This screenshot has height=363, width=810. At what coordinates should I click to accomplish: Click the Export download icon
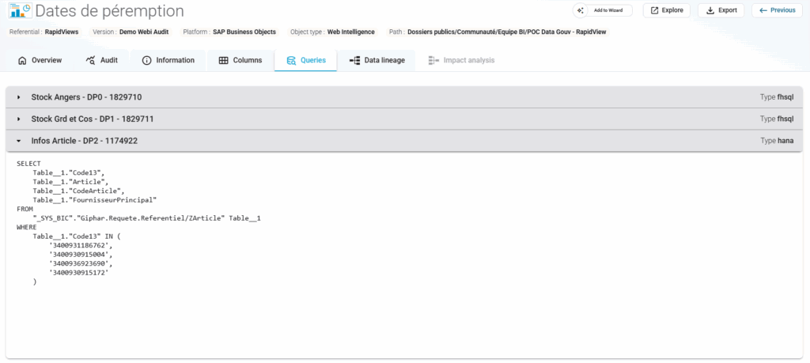click(710, 10)
